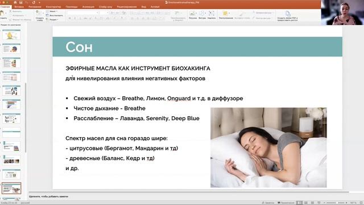Insert a text box with Надпись
This screenshot has height=205, width=364.
click(x=212, y=13)
